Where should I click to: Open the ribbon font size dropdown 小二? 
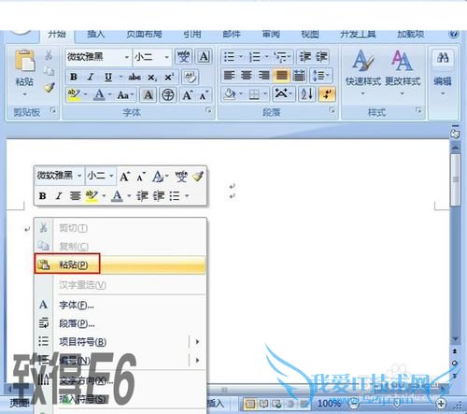coord(167,57)
